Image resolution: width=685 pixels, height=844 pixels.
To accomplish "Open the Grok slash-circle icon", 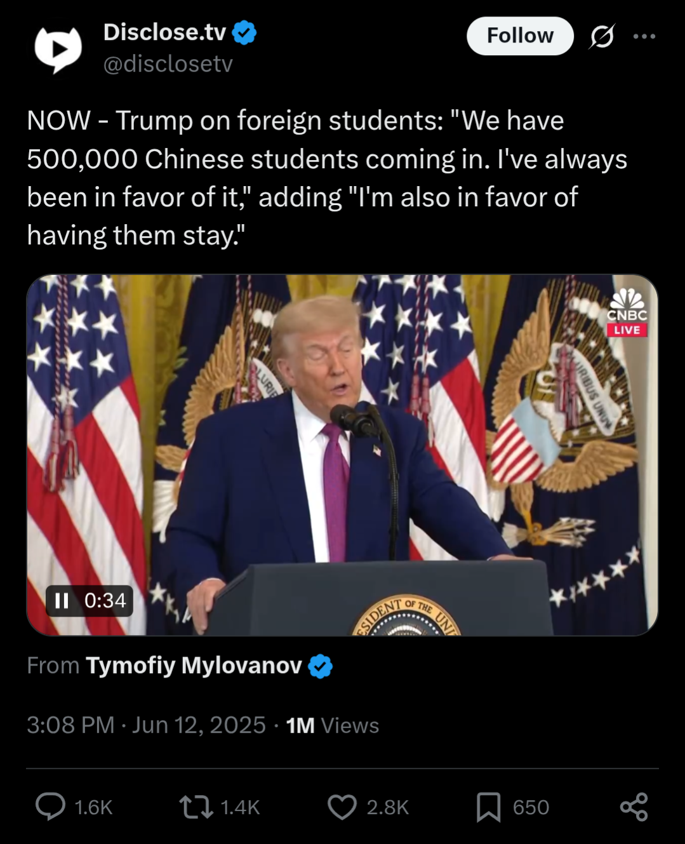I will 602,36.
